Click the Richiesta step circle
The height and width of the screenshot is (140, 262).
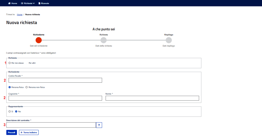pyautogui.click(x=104, y=40)
